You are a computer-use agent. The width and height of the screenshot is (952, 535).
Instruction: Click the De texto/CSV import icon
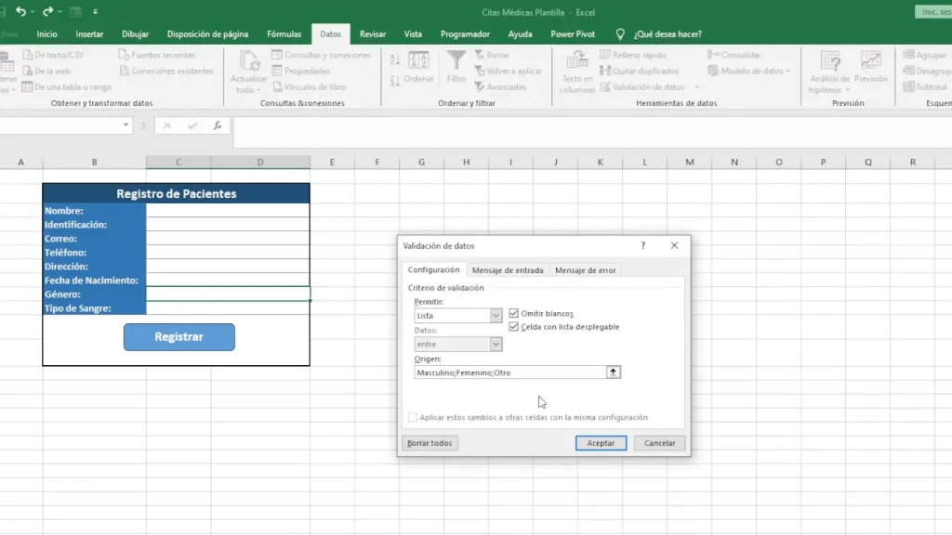coord(28,55)
